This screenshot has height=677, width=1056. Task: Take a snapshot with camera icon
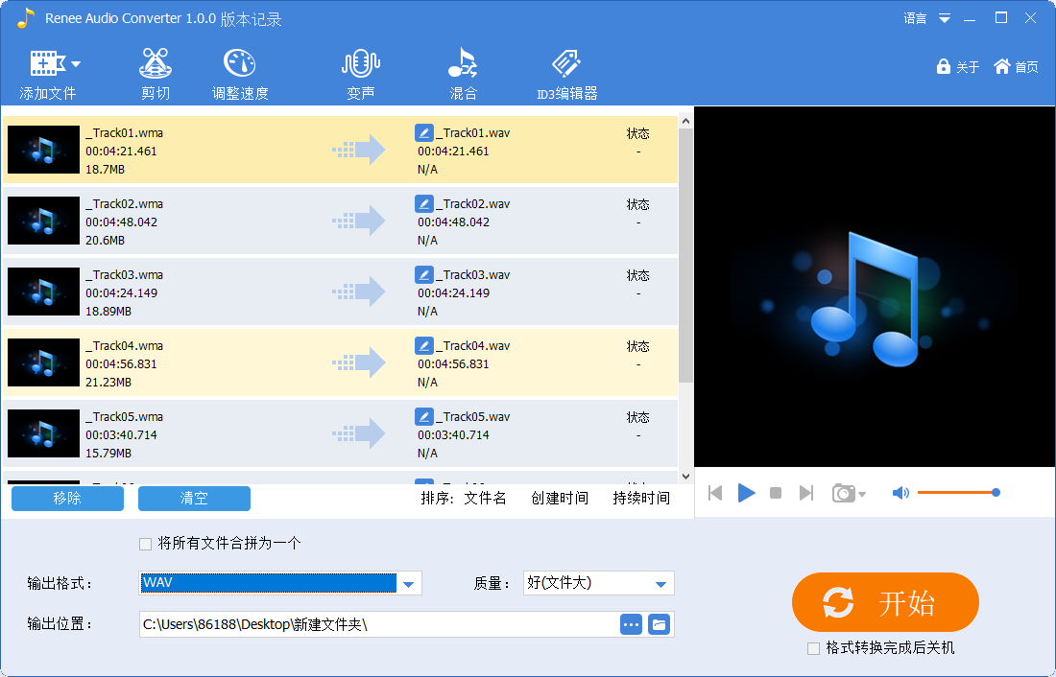point(843,493)
